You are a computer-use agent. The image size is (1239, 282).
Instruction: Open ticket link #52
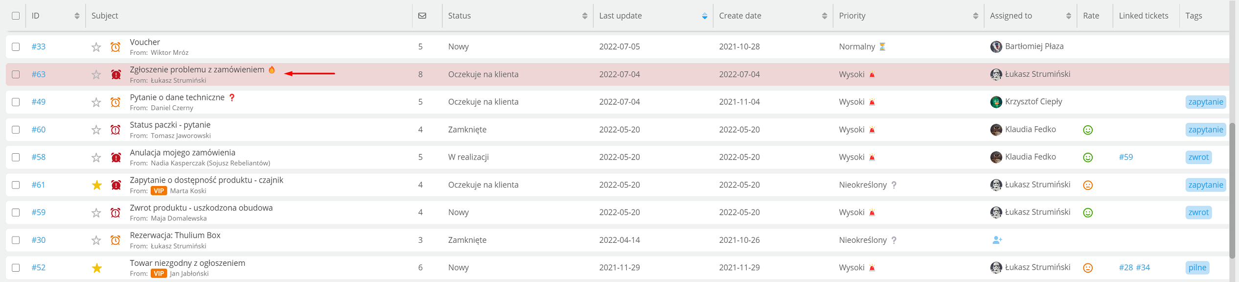(39, 268)
